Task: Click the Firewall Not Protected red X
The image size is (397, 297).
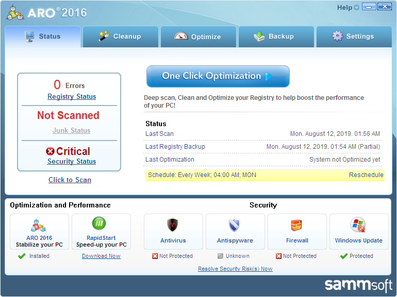Action: 278,256
